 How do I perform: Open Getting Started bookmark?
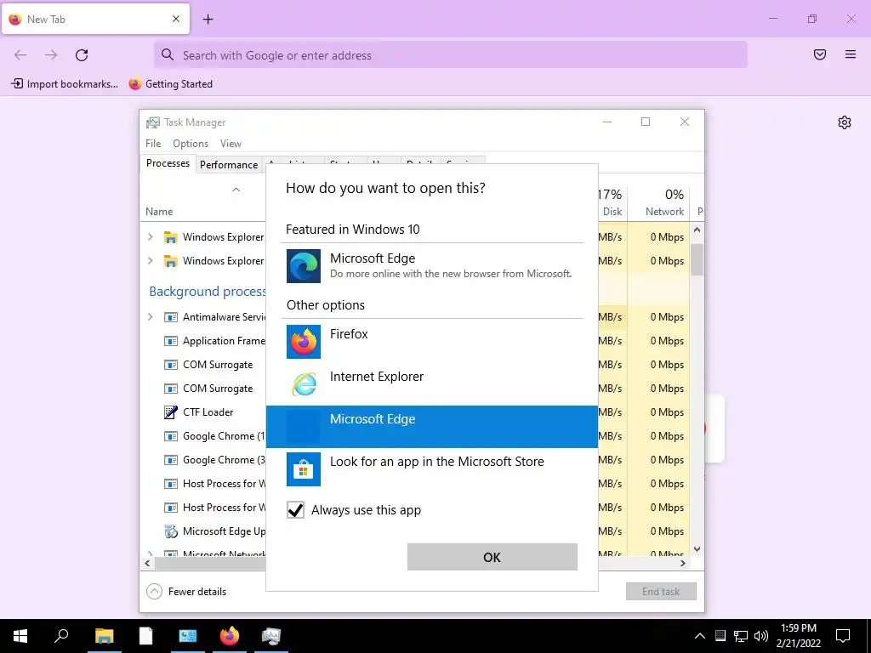coord(170,84)
